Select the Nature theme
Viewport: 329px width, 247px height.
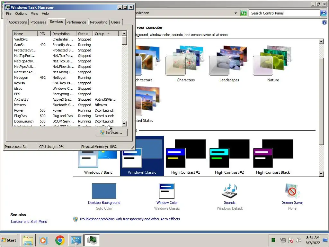click(273, 64)
